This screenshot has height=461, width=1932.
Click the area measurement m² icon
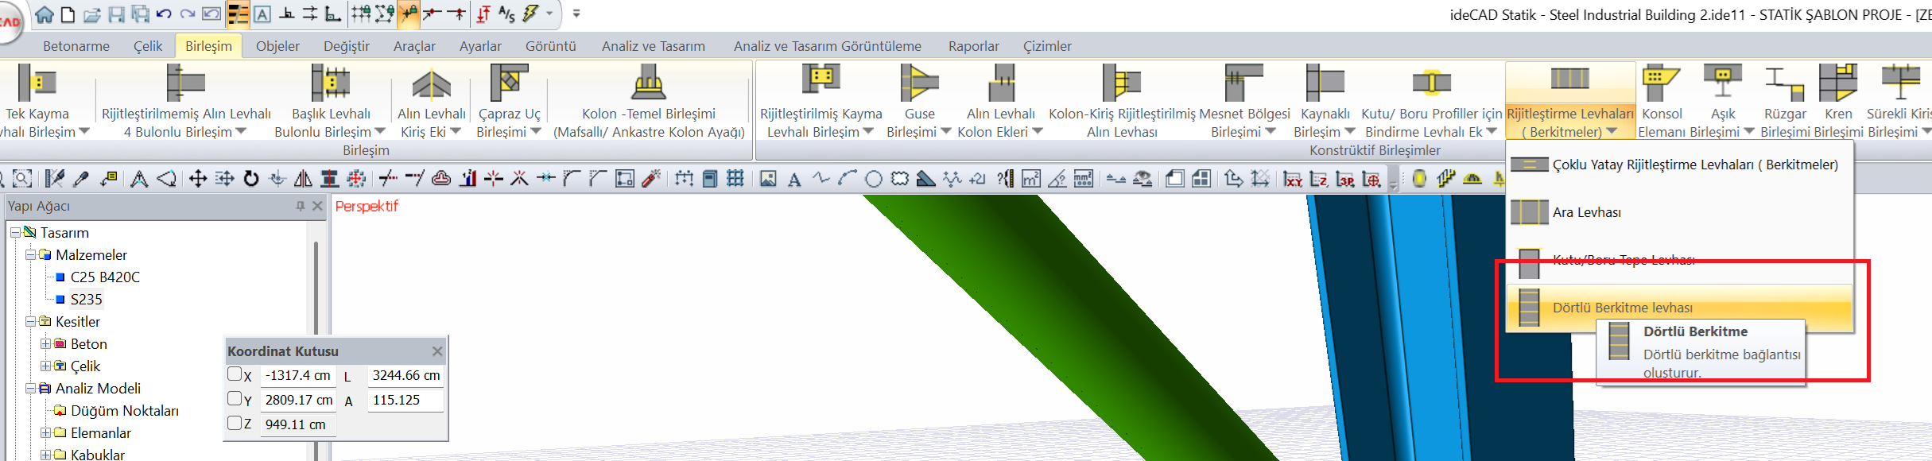[1030, 179]
